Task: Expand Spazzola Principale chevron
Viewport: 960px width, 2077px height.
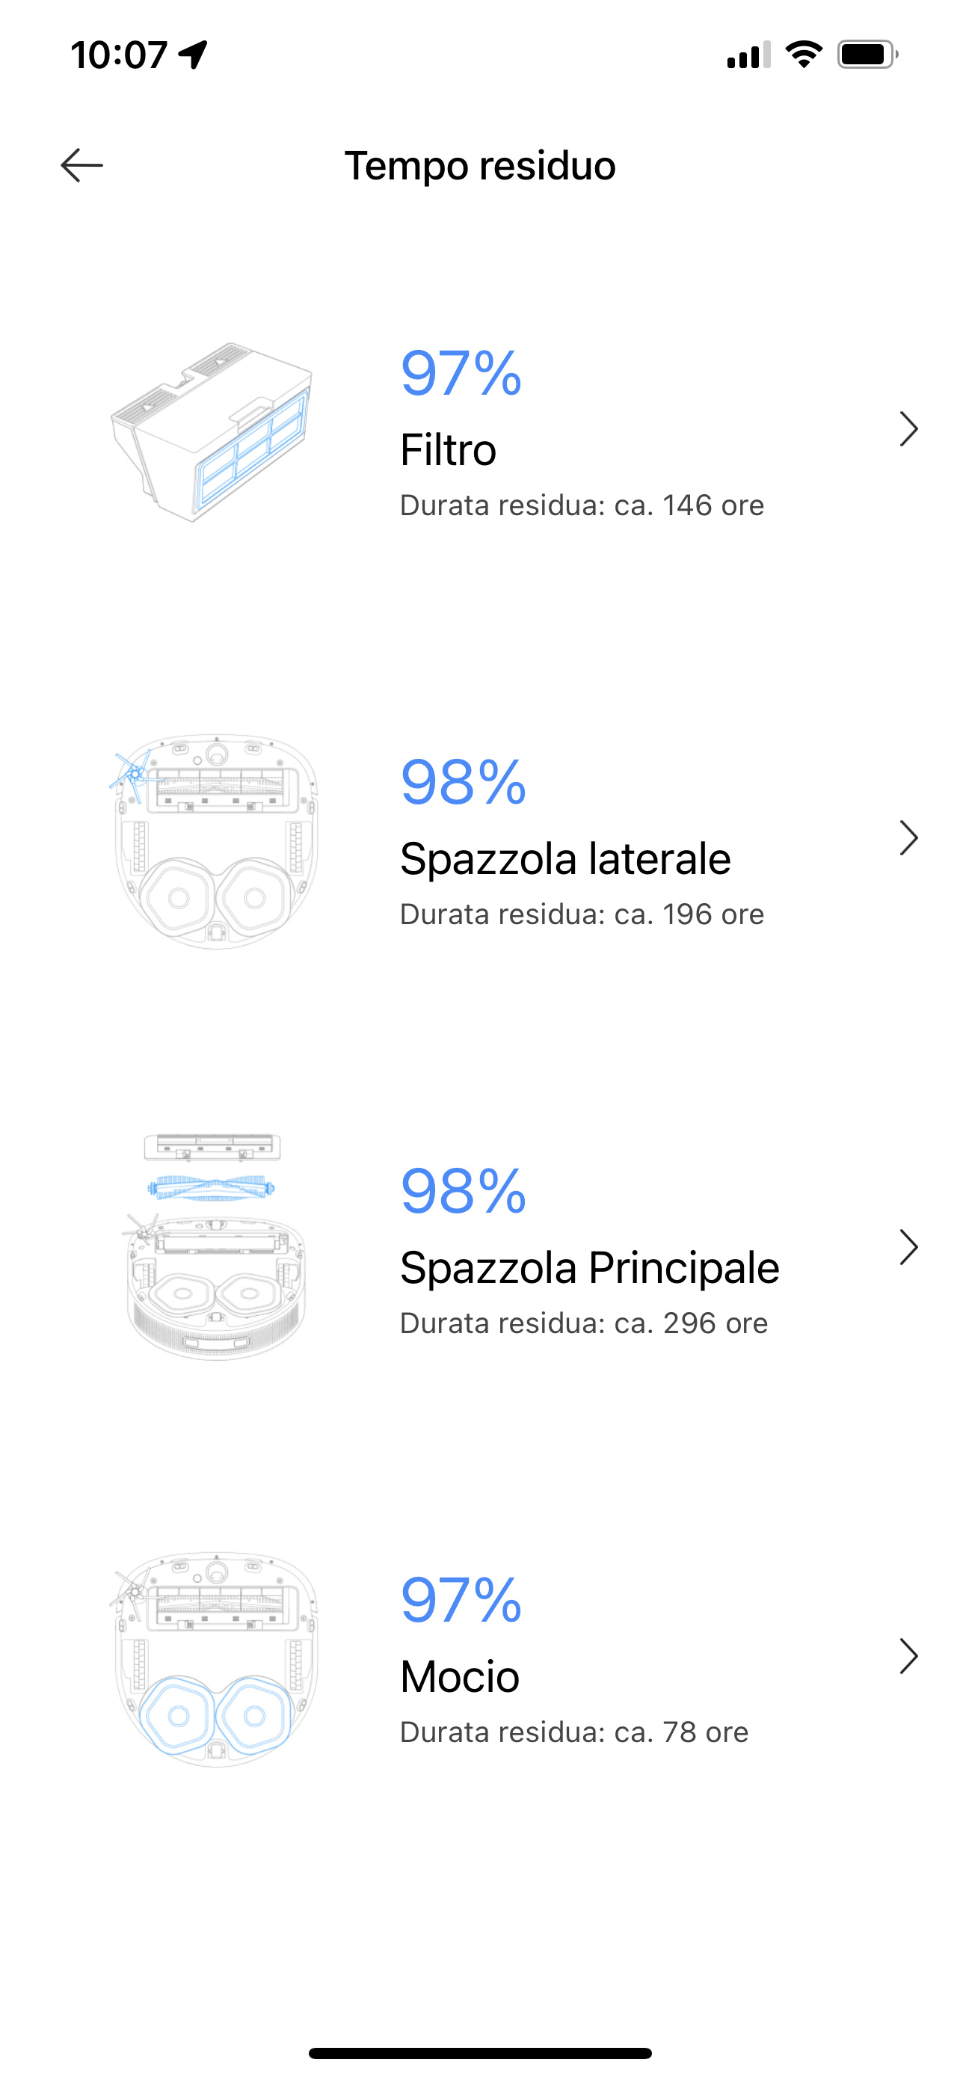Action: tap(908, 1247)
